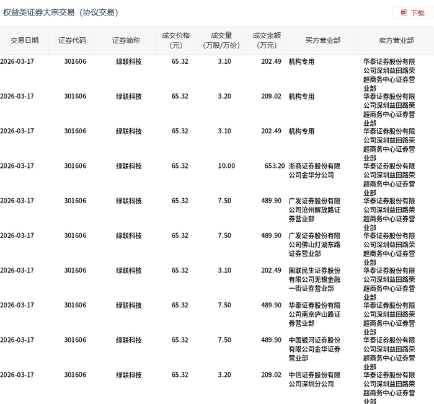434x404 pixels.
Task: Click 489.90 amount in 南京庐山路 row
Action: click(x=271, y=305)
